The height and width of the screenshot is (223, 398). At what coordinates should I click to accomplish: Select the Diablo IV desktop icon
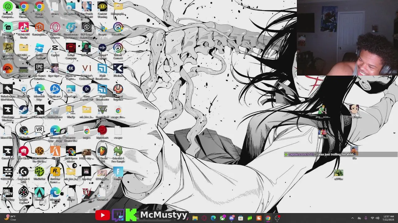click(x=86, y=194)
